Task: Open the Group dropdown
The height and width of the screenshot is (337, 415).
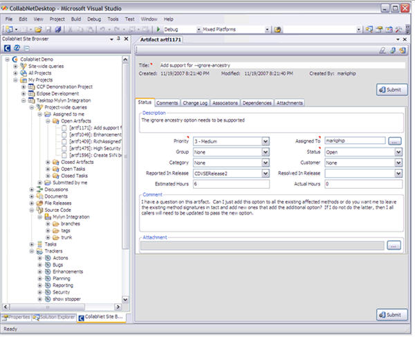Action: 266,152
